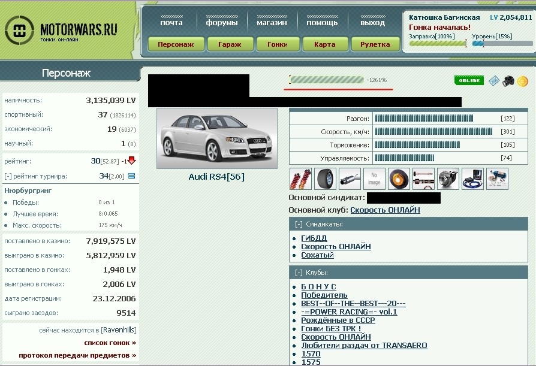Open протокол передачи предметов link
This screenshot has width=536, height=366.
tap(77, 355)
